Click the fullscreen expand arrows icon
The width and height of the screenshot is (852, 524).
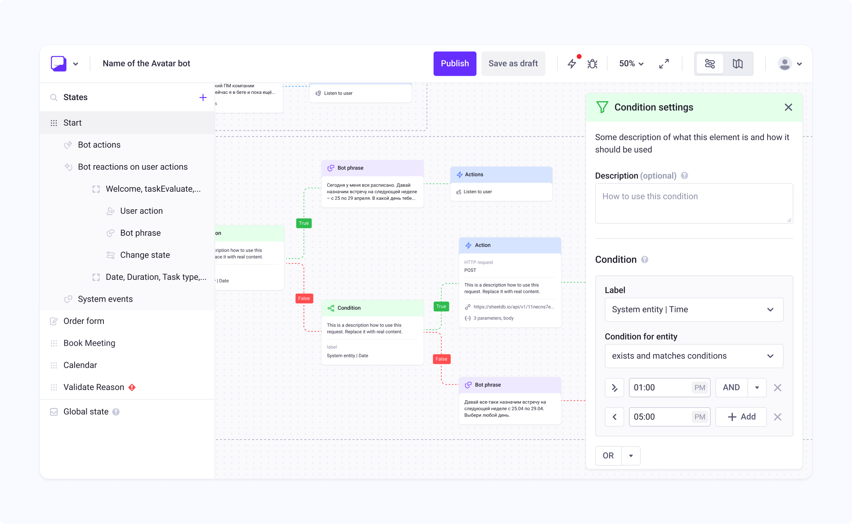pos(664,64)
